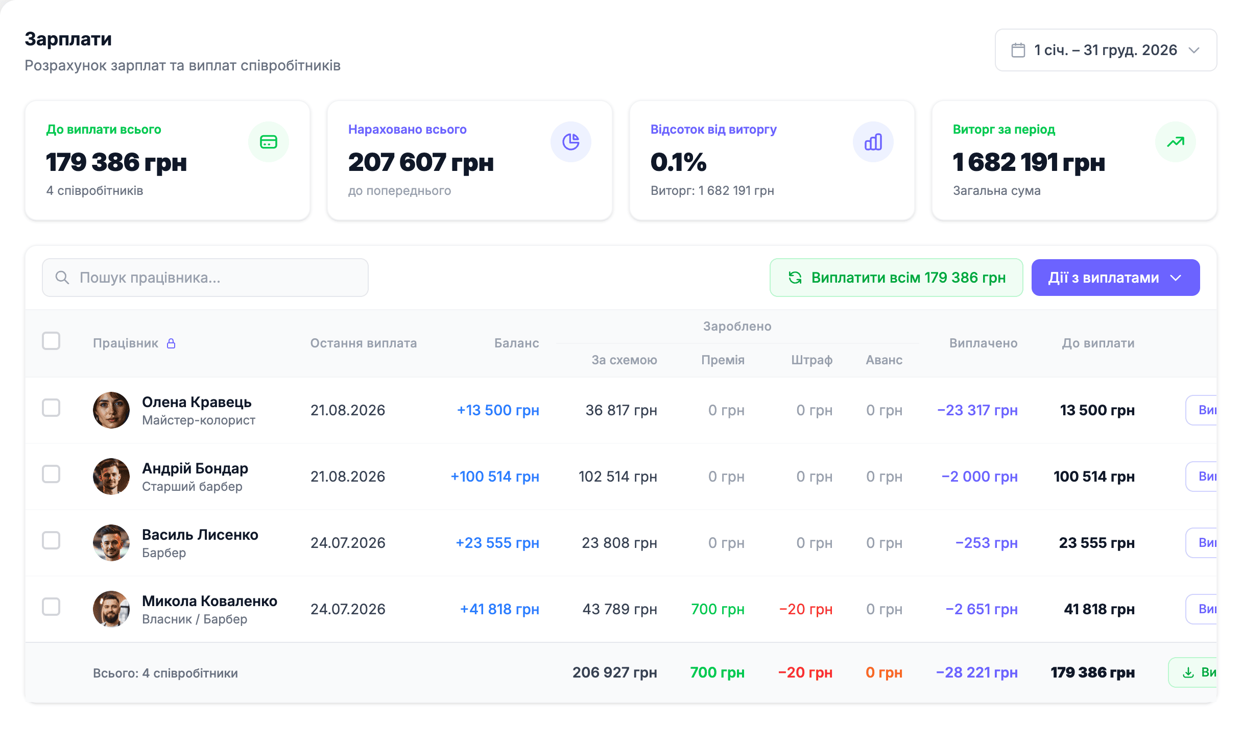Click 'Виплатити всім 179 386 грн' button
The image size is (1242, 751).
tap(896, 278)
